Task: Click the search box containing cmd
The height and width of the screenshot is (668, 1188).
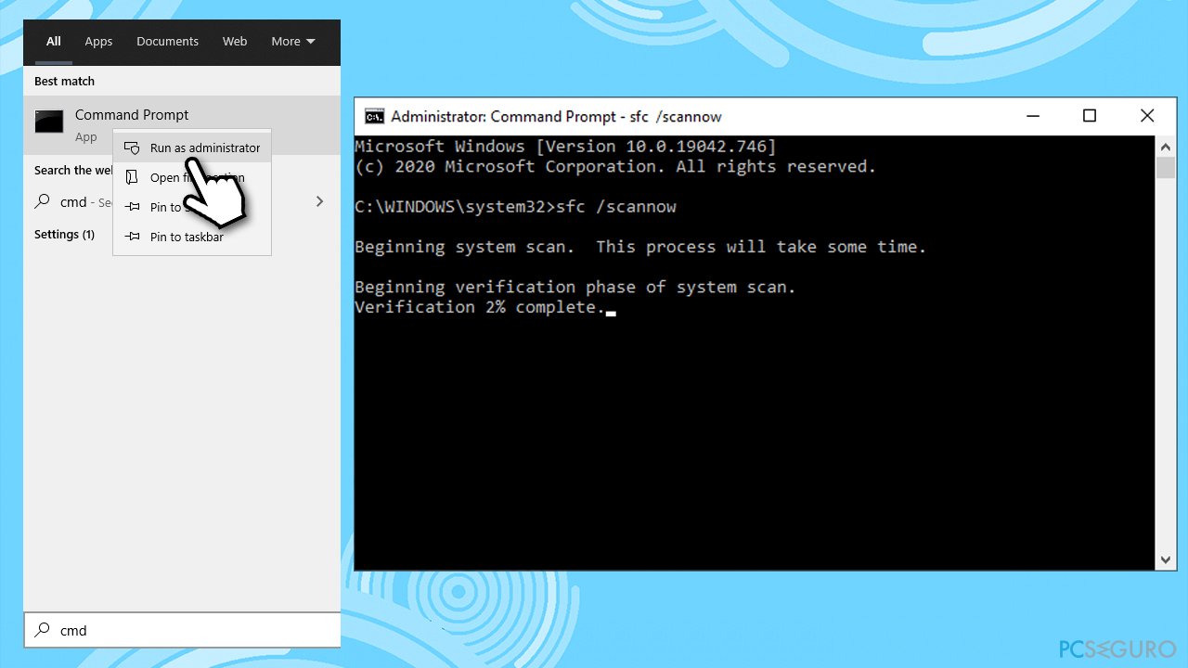Action: pyautogui.click(x=182, y=630)
